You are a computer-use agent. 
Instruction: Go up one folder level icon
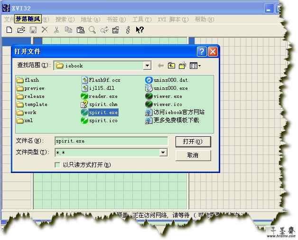pos(171,66)
